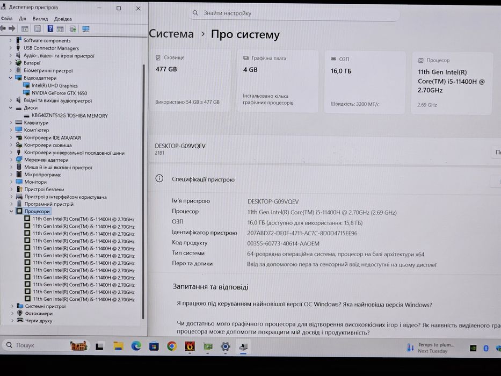The image size is (501, 376).
Task: Collapse the Диски node
Action: 11,108
